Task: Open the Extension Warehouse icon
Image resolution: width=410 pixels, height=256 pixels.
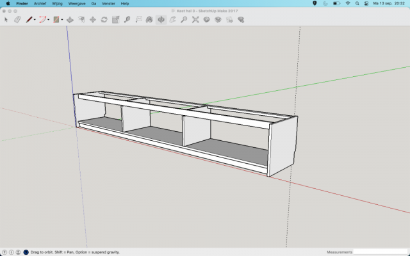Action: (218, 20)
